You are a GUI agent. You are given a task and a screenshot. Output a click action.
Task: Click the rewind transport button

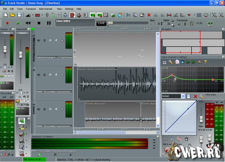pos(28,23)
